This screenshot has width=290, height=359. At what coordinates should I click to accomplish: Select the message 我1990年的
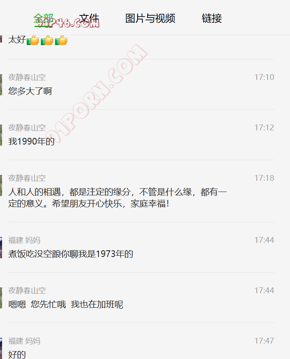tap(31, 142)
